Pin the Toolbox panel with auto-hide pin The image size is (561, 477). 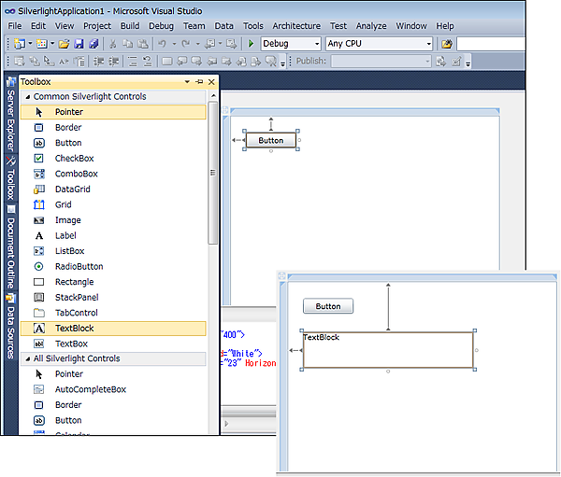pos(199,82)
